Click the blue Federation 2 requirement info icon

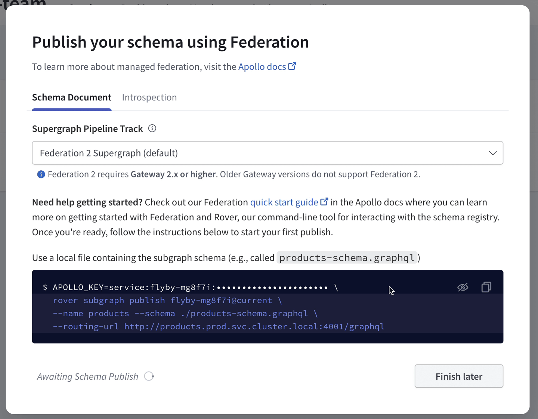pyautogui.click(x=41, y=174)
